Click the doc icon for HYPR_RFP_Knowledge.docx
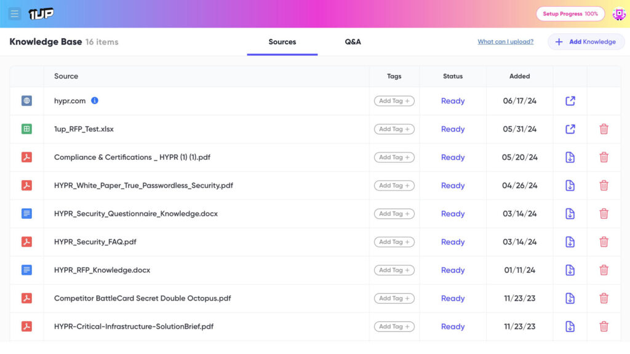The width and height of the screenshot is (630, 354). point(26,270)
